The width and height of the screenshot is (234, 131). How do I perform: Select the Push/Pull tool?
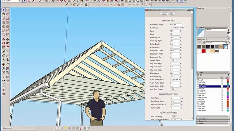pyautogui.click(x=8, y=39)
